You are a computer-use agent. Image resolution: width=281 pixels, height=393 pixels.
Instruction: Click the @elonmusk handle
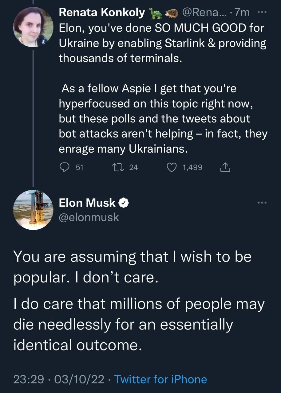[89, 217]
